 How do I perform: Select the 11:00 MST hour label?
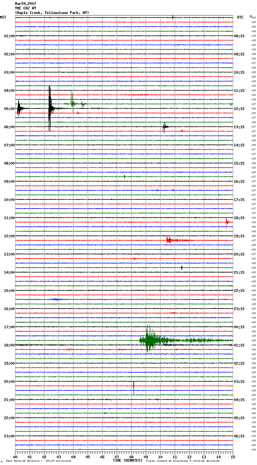tap(9, 218)
